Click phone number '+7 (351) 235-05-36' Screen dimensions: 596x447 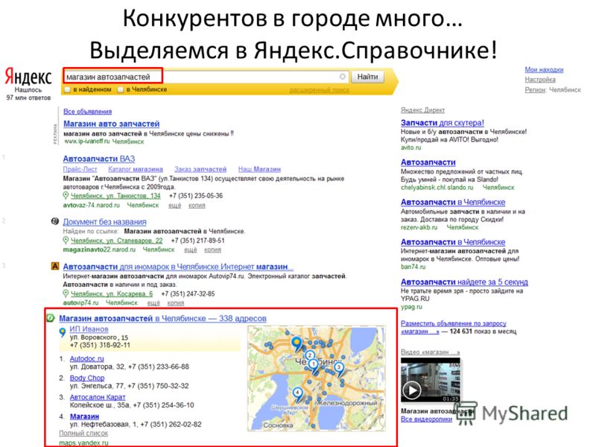point(196,196)
